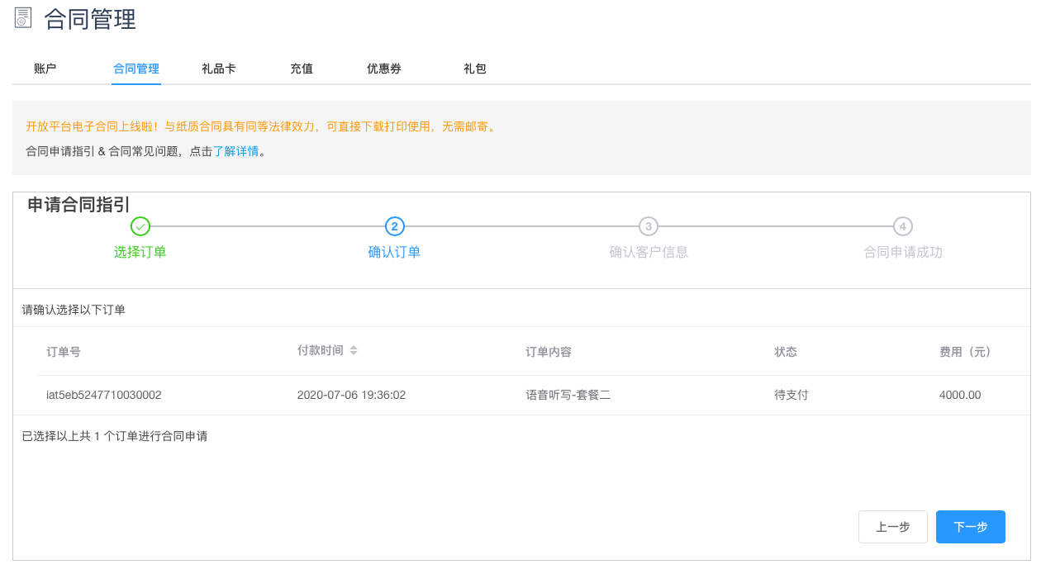Open the 账户 tab
1041x569 pixels.
pyautogui.click(x=45, y=69)
